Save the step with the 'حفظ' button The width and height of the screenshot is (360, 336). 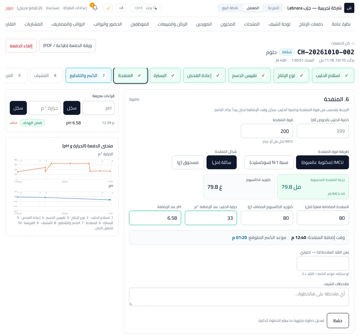tap(338, 320)
